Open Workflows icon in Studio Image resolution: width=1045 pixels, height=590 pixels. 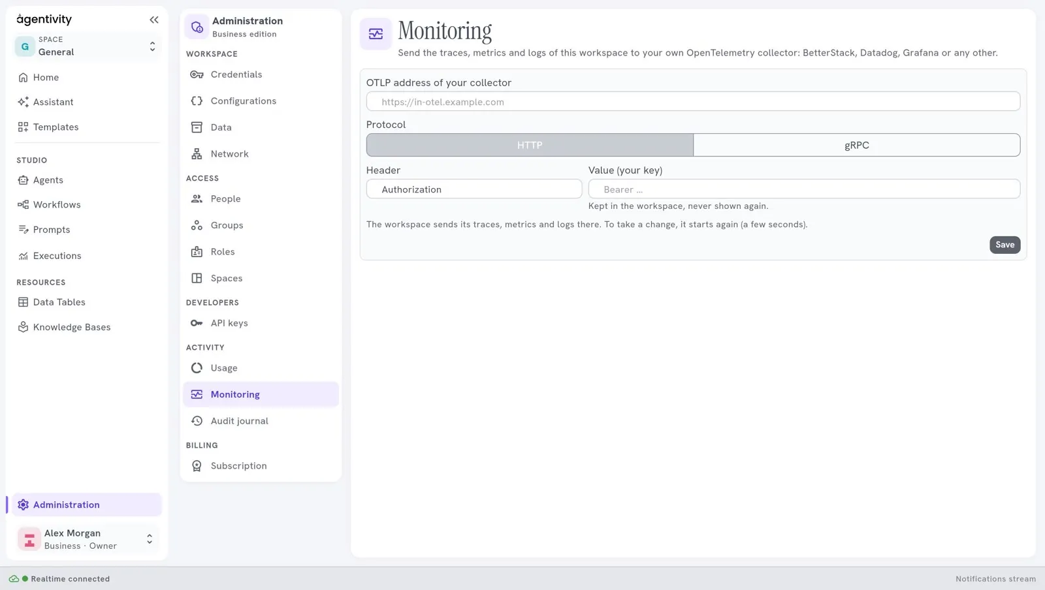tap(23, 205)
